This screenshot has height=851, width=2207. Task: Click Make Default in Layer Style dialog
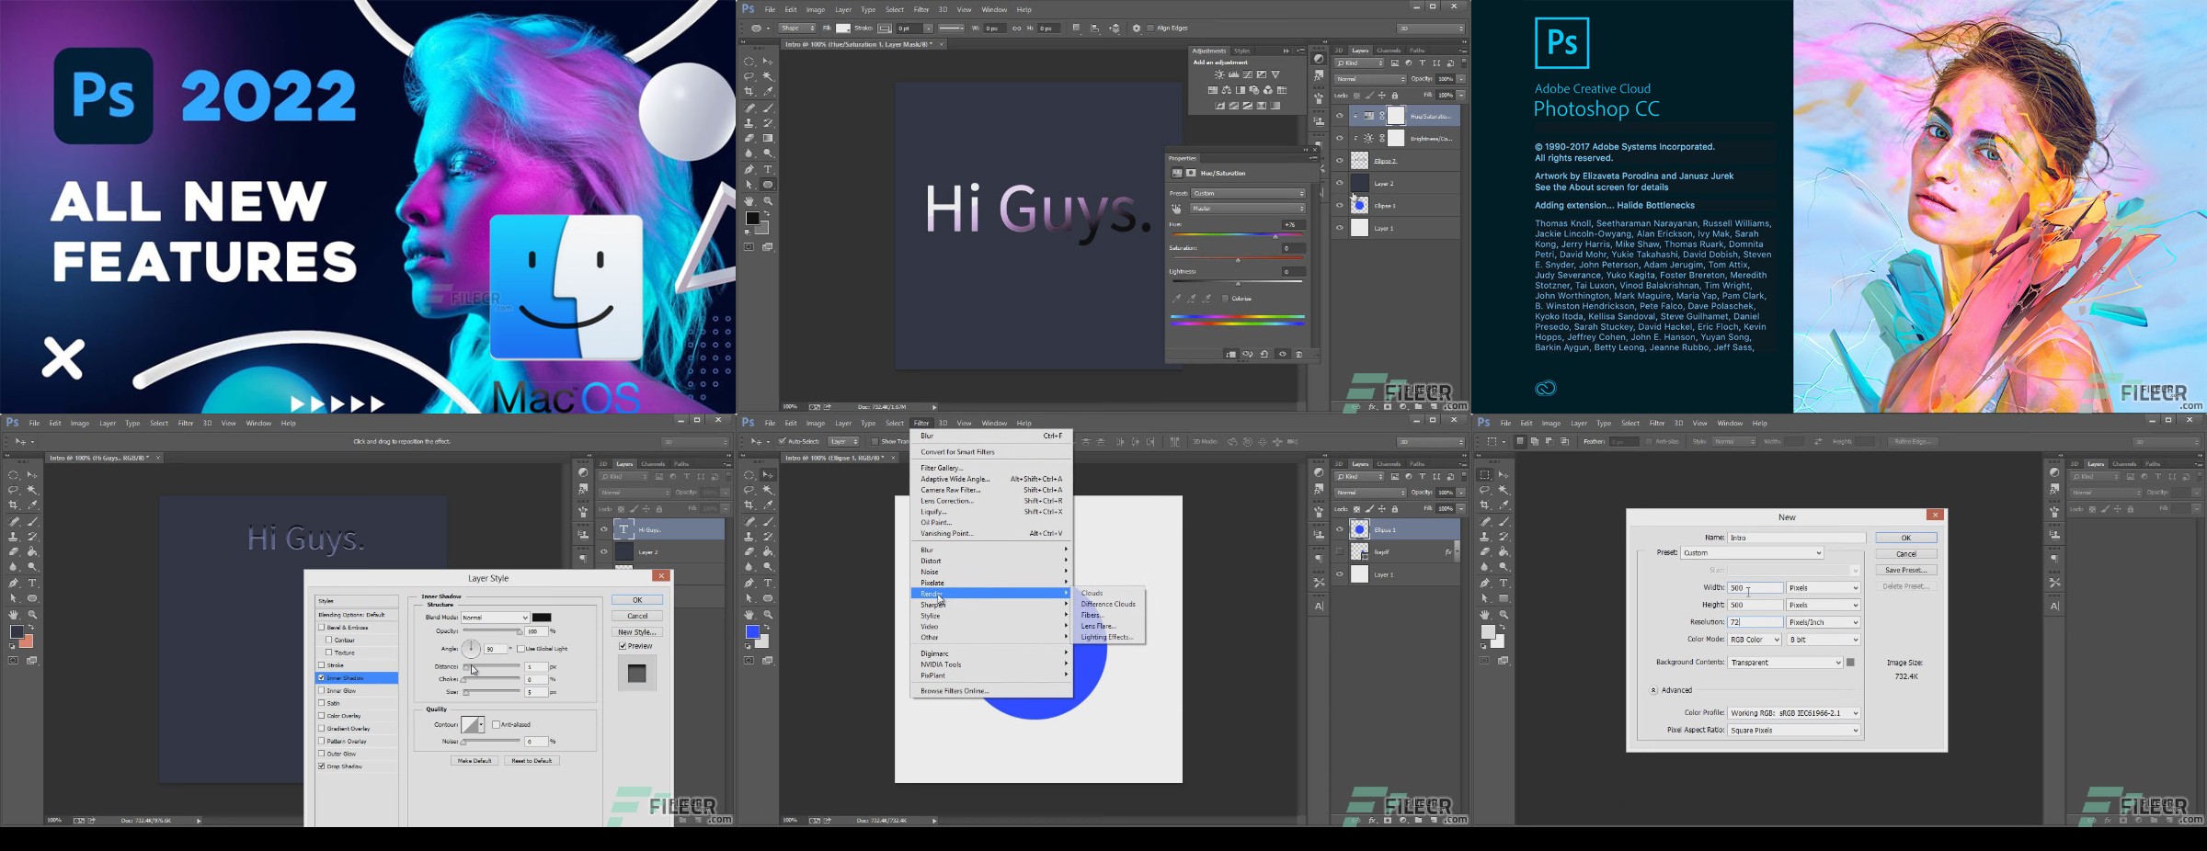475,761
